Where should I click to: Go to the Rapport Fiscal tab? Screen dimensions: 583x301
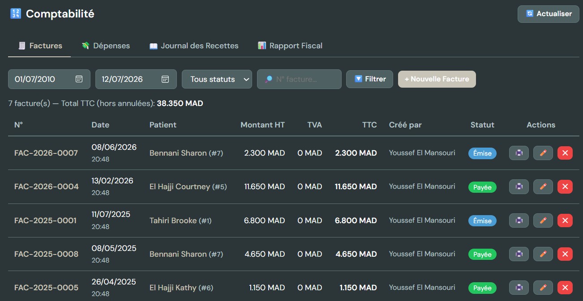point(290,46)
